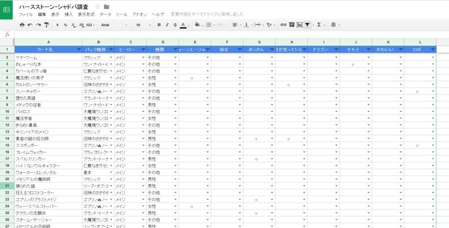Undo the last action
Viewport: 449px width, 228px height.
[x=30, y=25]
